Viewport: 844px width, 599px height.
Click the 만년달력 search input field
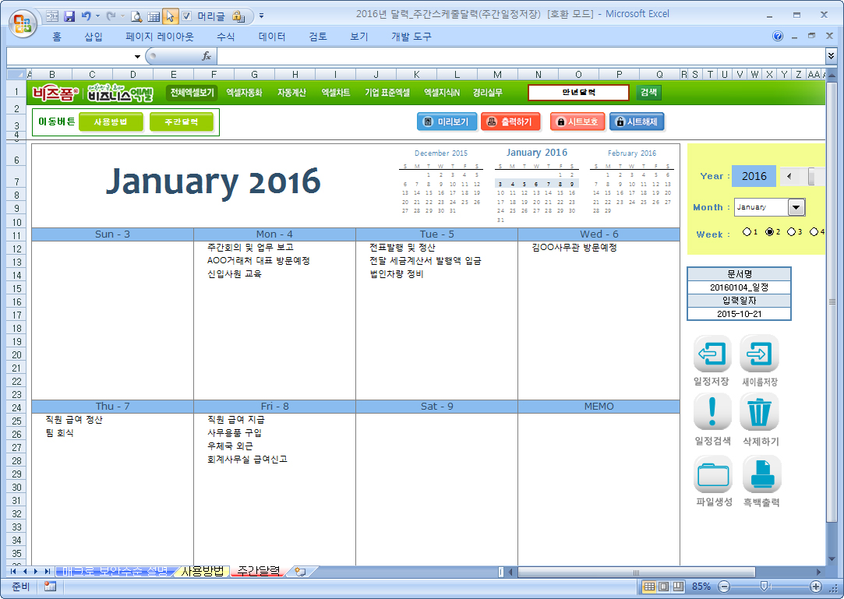coord(578,93)
